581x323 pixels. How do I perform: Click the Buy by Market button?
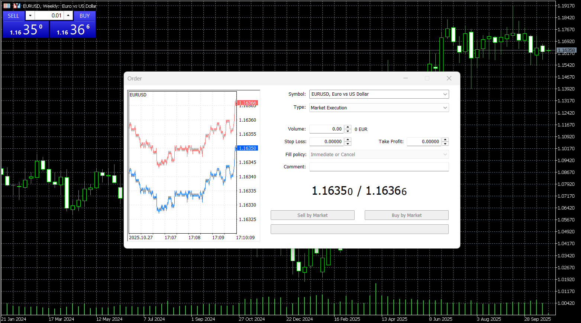(x=407, y=215)
